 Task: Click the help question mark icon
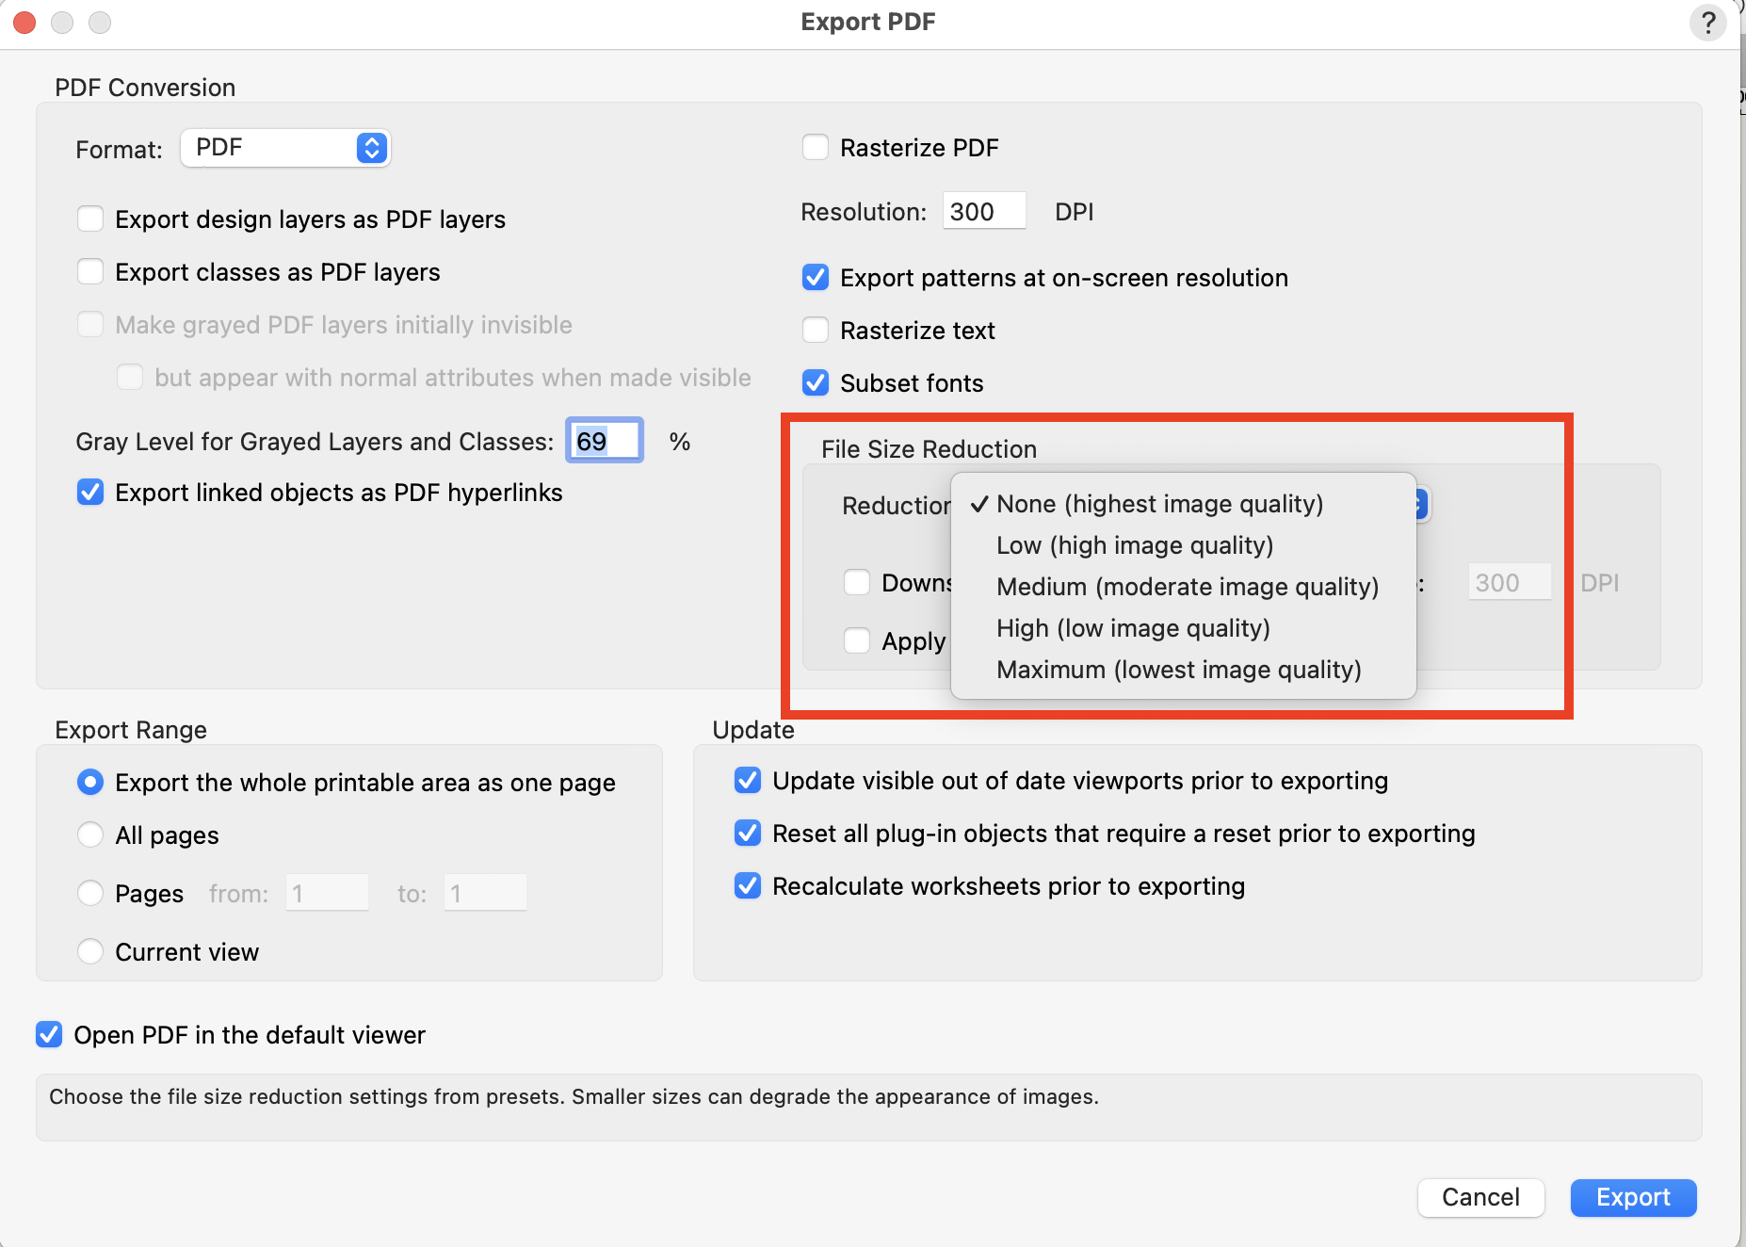1707,23
